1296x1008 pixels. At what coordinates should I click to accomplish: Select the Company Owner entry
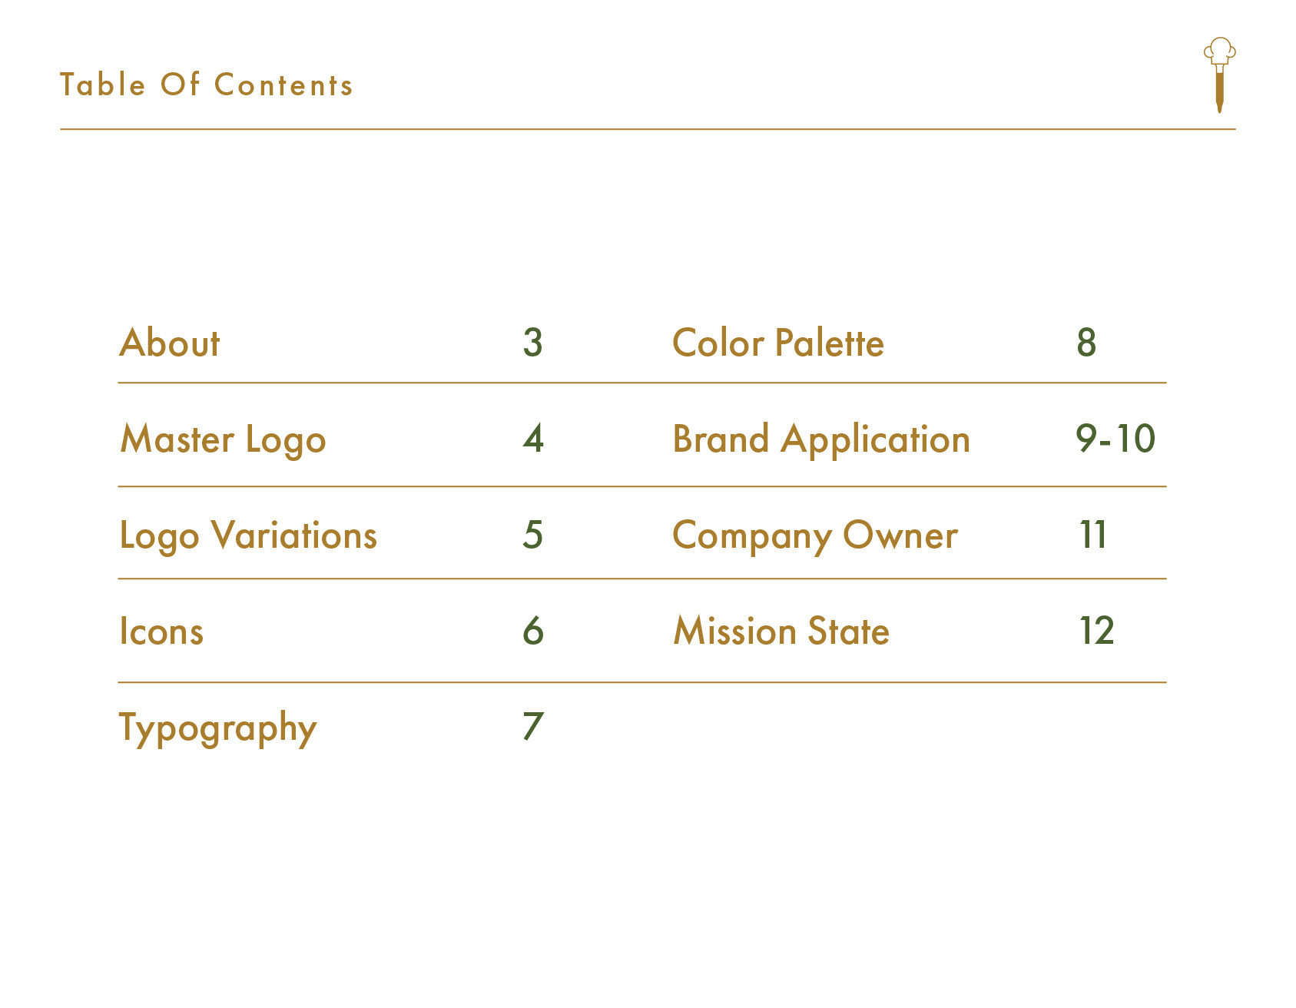(x=815, y=536)
